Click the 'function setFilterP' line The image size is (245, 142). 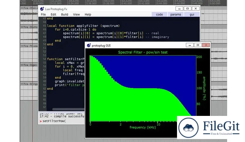(66, 59)
